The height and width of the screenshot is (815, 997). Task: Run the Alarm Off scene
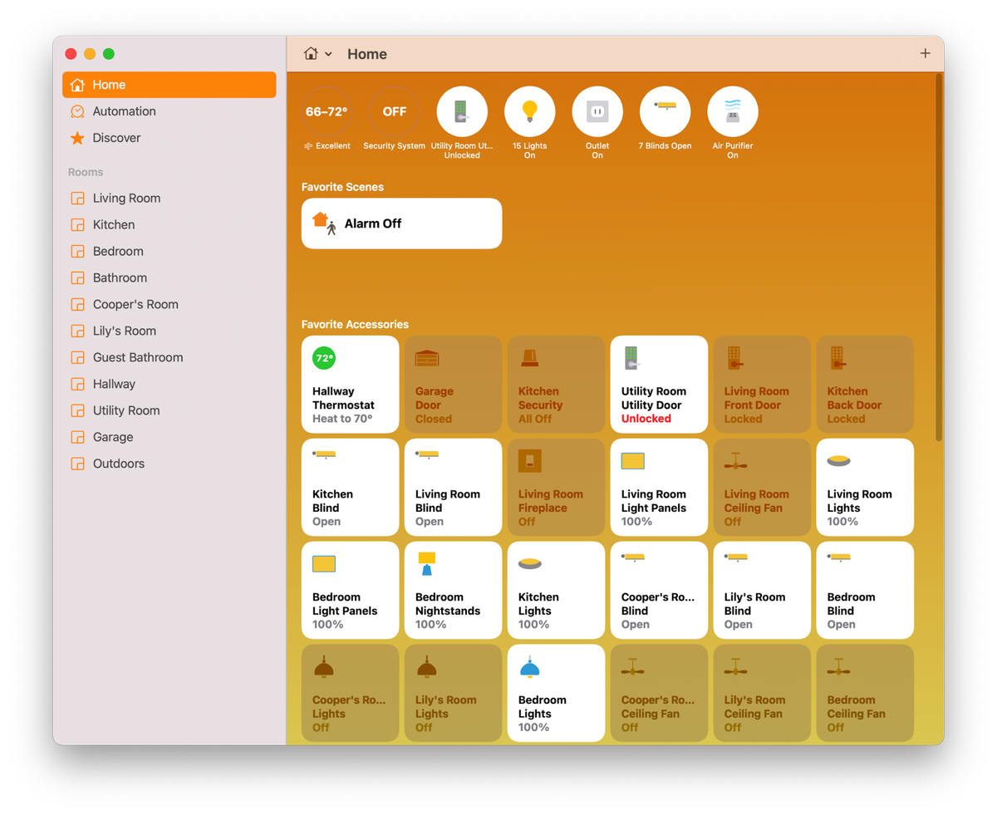401,223
